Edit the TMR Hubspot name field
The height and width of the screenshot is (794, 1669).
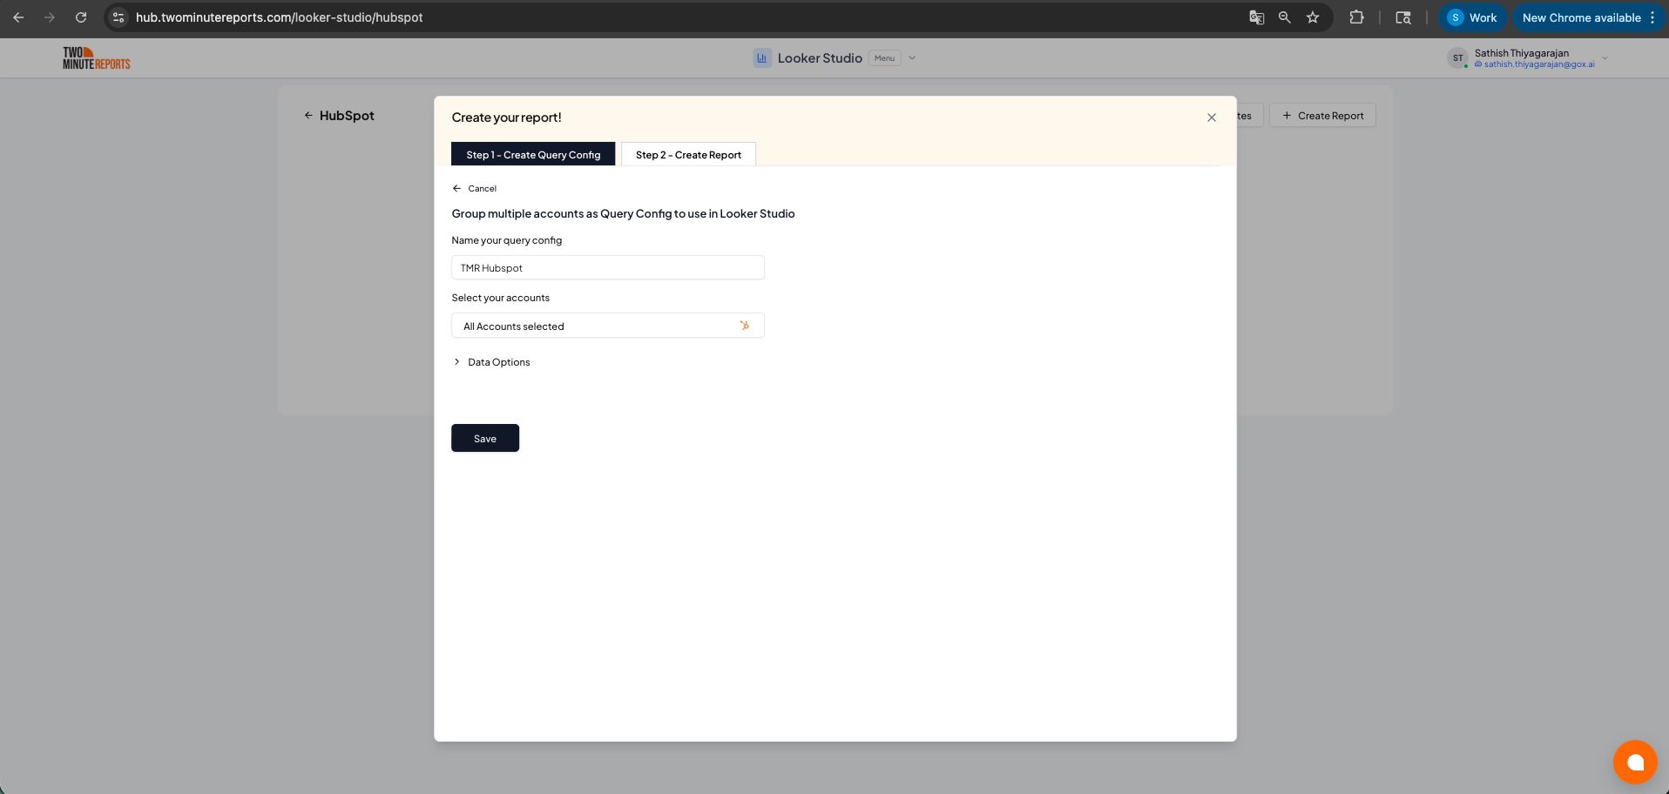pos(607,267)
